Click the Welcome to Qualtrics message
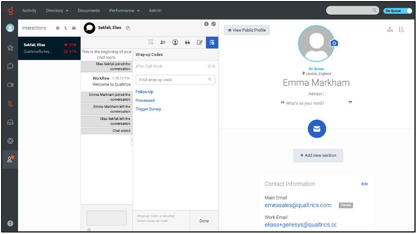 point(112,84)
